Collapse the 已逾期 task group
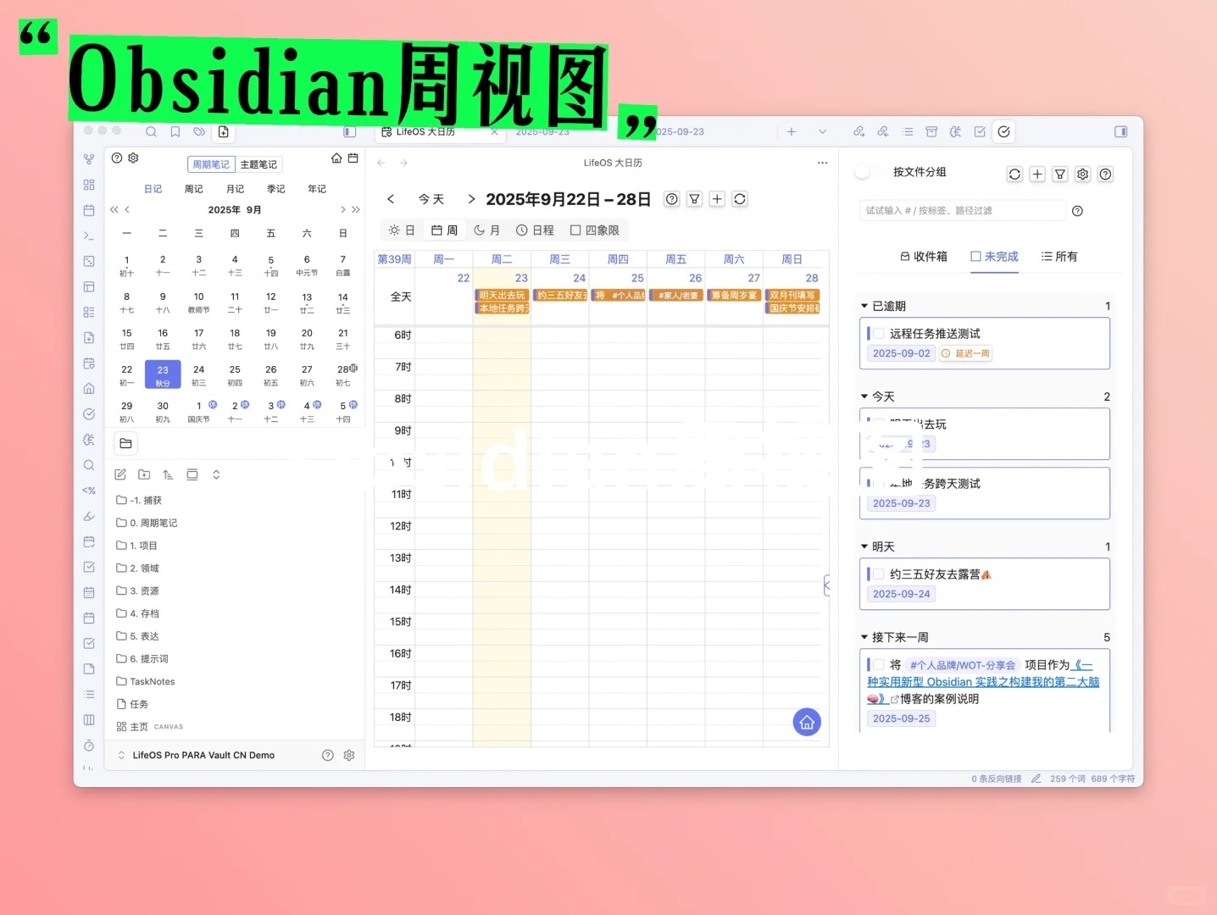Viewport: 1217px width, 915px height. [864, 306]
